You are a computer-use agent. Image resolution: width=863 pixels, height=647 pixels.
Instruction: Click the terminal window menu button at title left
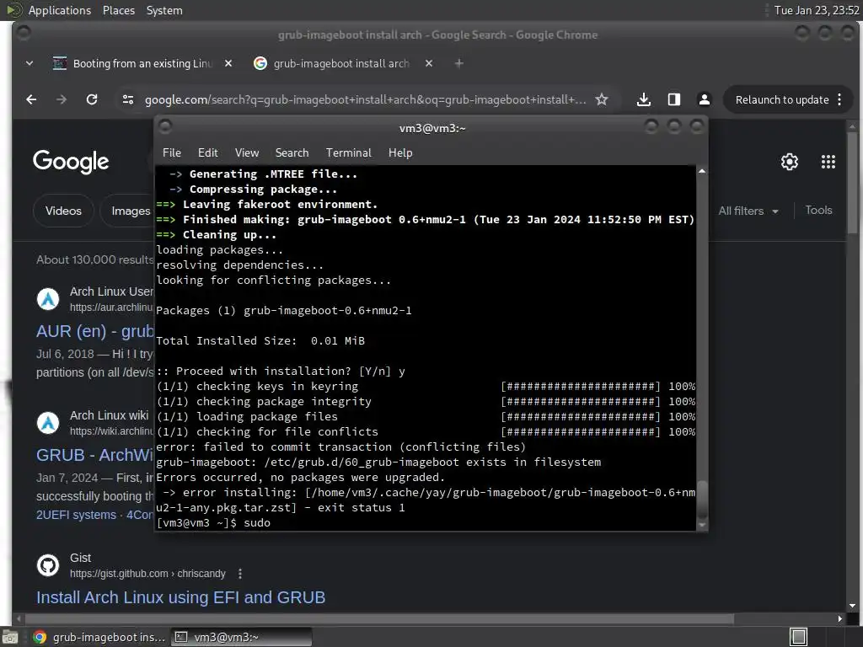[165, 127]
